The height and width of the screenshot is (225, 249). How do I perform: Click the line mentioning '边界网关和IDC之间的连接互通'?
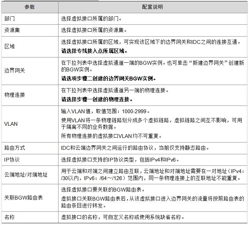tap(151, 42)
